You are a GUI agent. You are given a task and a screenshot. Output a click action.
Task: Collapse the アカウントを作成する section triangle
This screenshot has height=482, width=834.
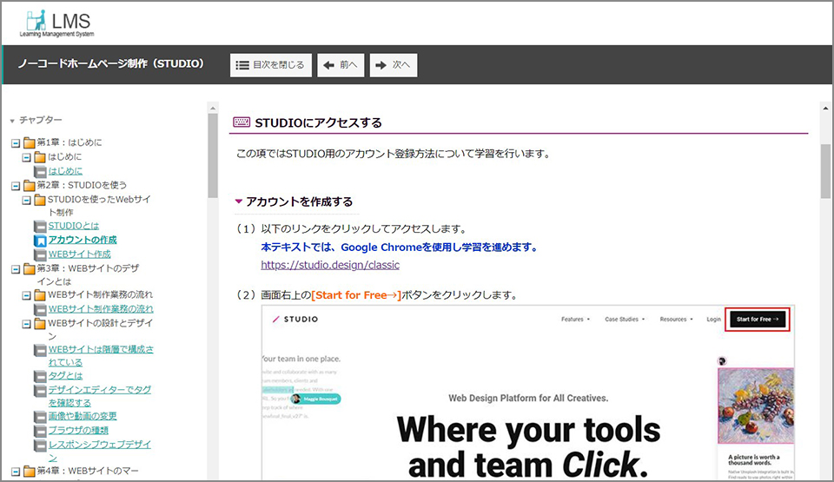coord(239,201)
